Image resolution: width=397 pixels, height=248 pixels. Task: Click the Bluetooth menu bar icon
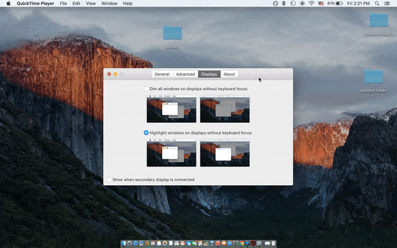pyautogui.click(x=284, y=3)
